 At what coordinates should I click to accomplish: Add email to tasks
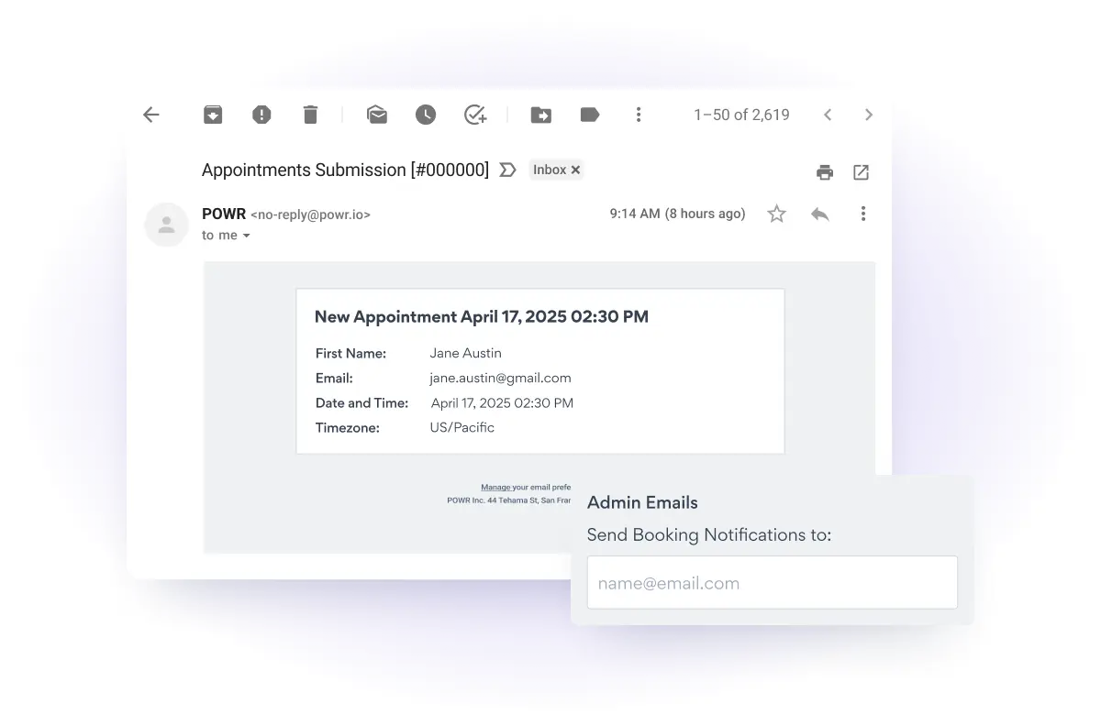[474, 115]
